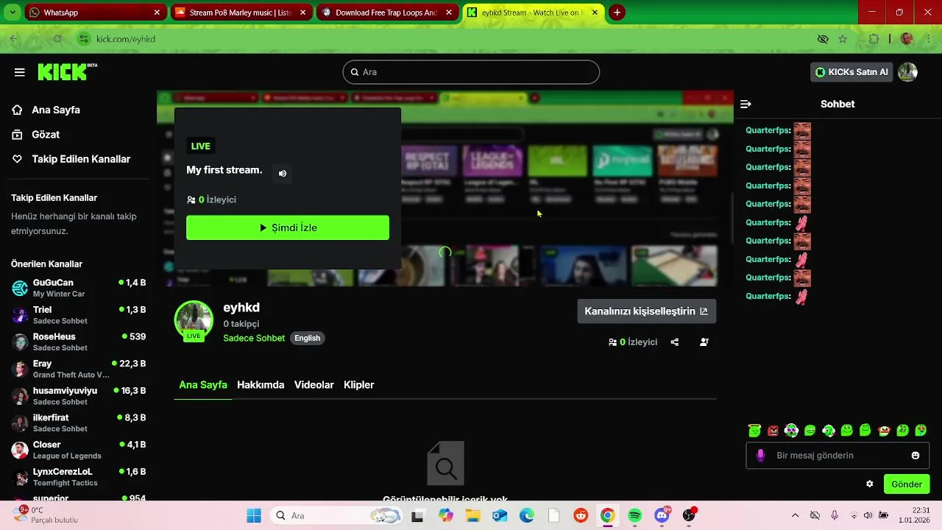Viewport: 942px width, 530px height.
Task: Open the user profile avatar menu
Action: [x=907, y=72]
